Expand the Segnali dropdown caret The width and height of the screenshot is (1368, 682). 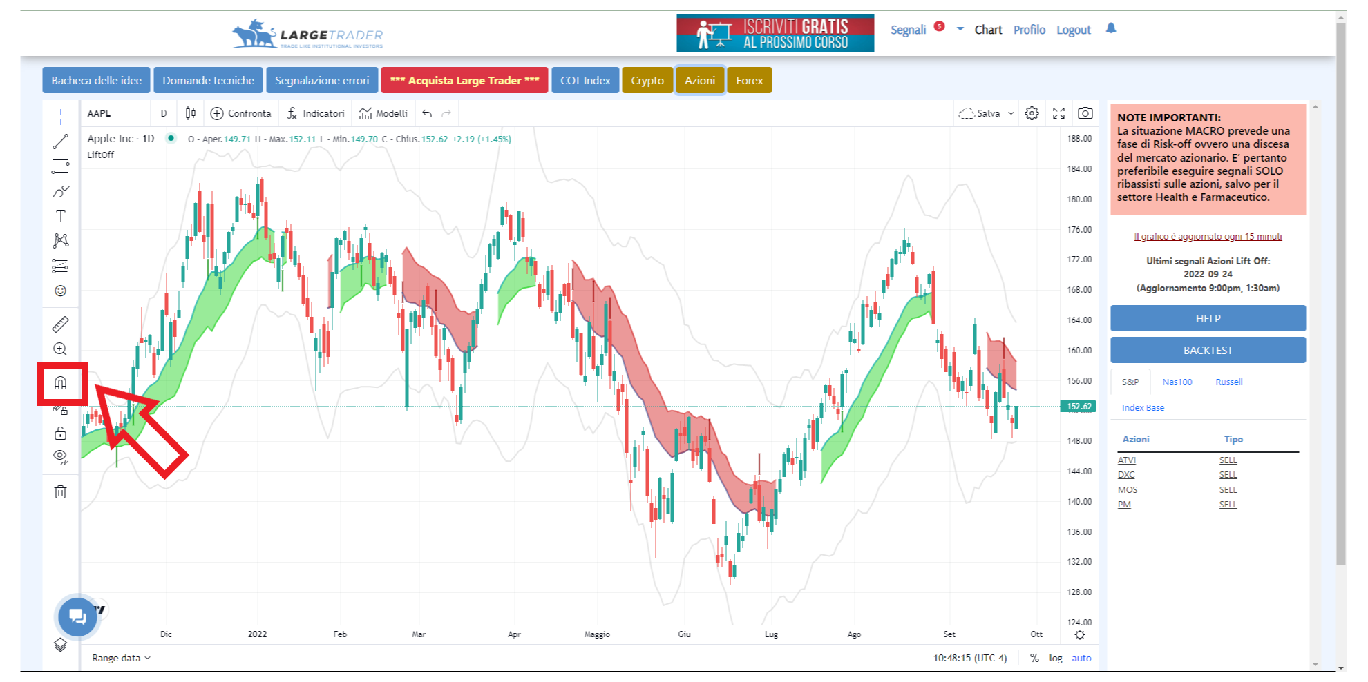coord(960,29)
